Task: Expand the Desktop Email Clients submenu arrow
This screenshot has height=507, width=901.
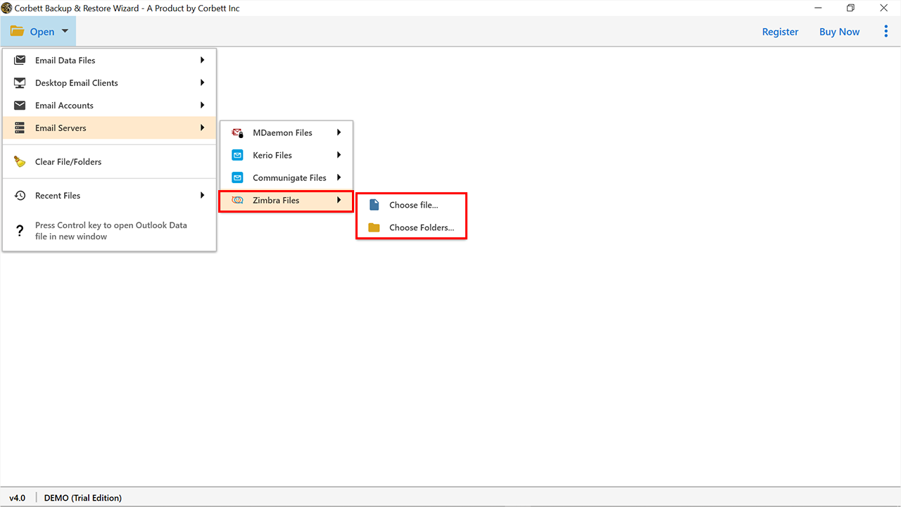Action: 202,82
